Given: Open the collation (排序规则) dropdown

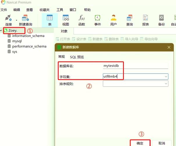Looking at the screenshot, I should tap(166, 84).
